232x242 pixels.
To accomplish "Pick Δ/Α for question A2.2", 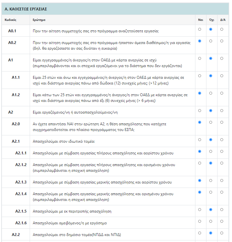I will click(222, 233).
